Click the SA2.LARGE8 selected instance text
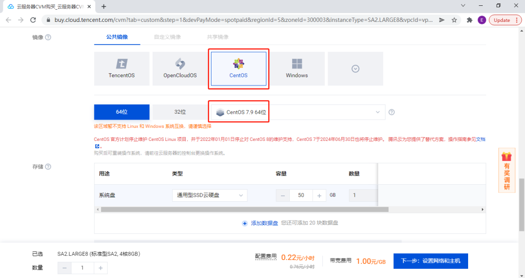Image resolution: width=525 pixels, height=278 pixels. [x=99, y=254]
